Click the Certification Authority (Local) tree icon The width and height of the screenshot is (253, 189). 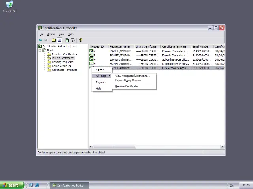(40, 46)
